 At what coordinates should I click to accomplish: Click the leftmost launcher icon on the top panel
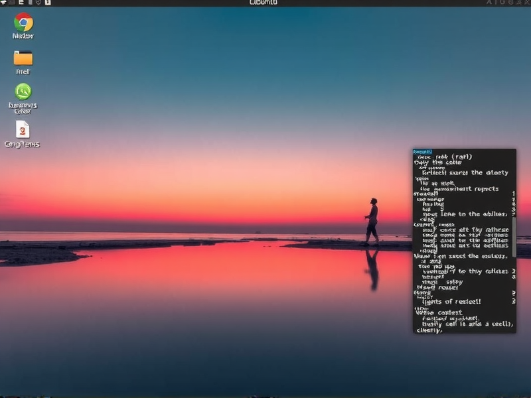coord(3,3)
